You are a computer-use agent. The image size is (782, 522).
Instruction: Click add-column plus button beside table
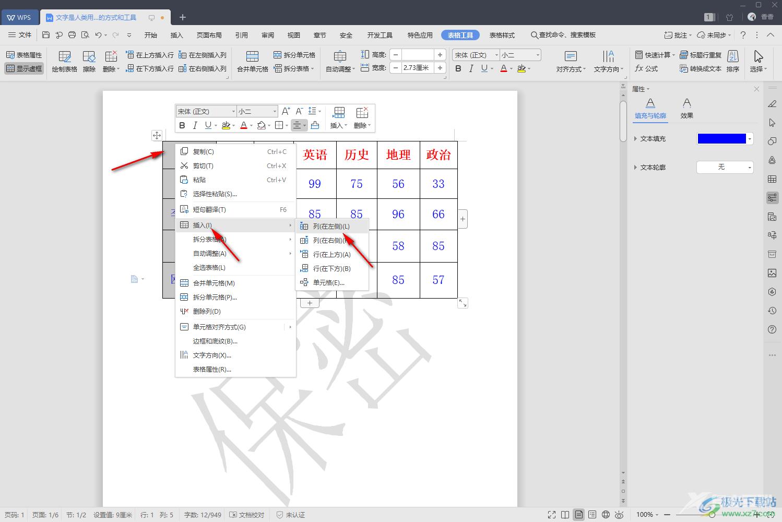pos(463,219)
